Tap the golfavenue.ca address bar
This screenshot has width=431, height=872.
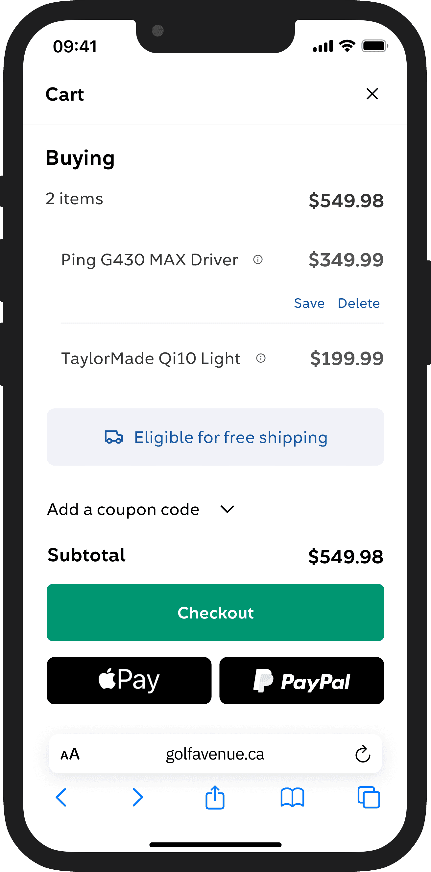[215, 754]
